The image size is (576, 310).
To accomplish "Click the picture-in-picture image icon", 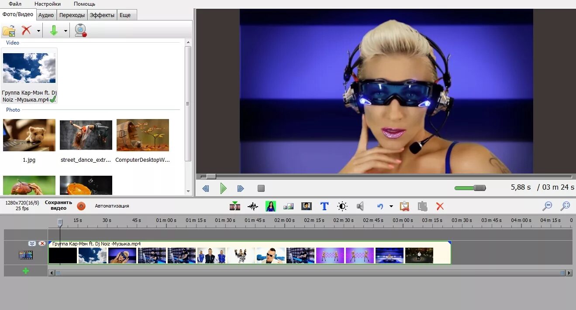I will coord(288,206).
